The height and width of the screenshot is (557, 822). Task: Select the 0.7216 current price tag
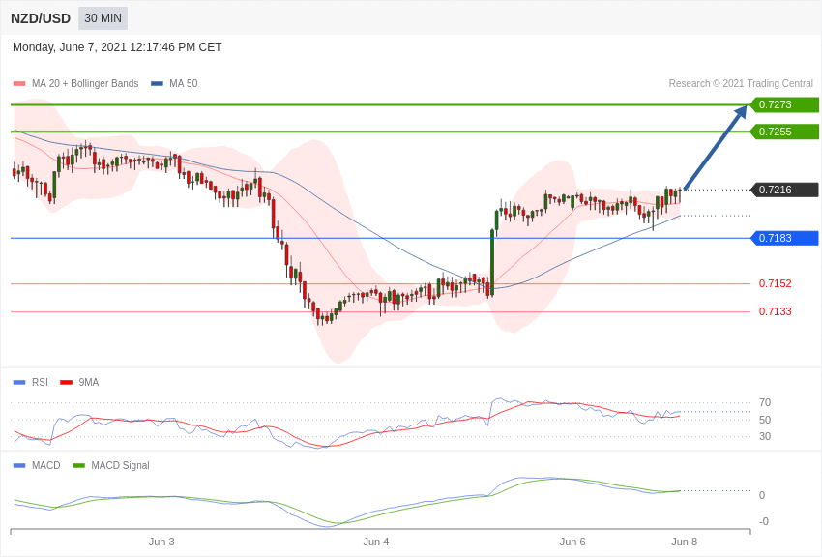pos(785,190)
